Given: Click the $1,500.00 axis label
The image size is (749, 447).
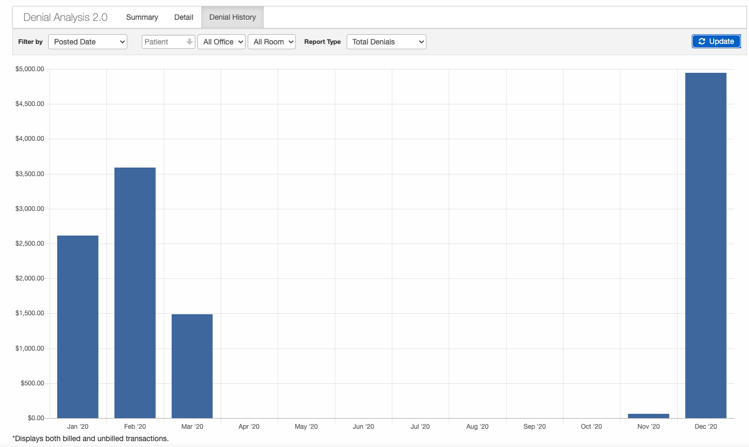Looking at the screenshot, I should pos(30,313).
